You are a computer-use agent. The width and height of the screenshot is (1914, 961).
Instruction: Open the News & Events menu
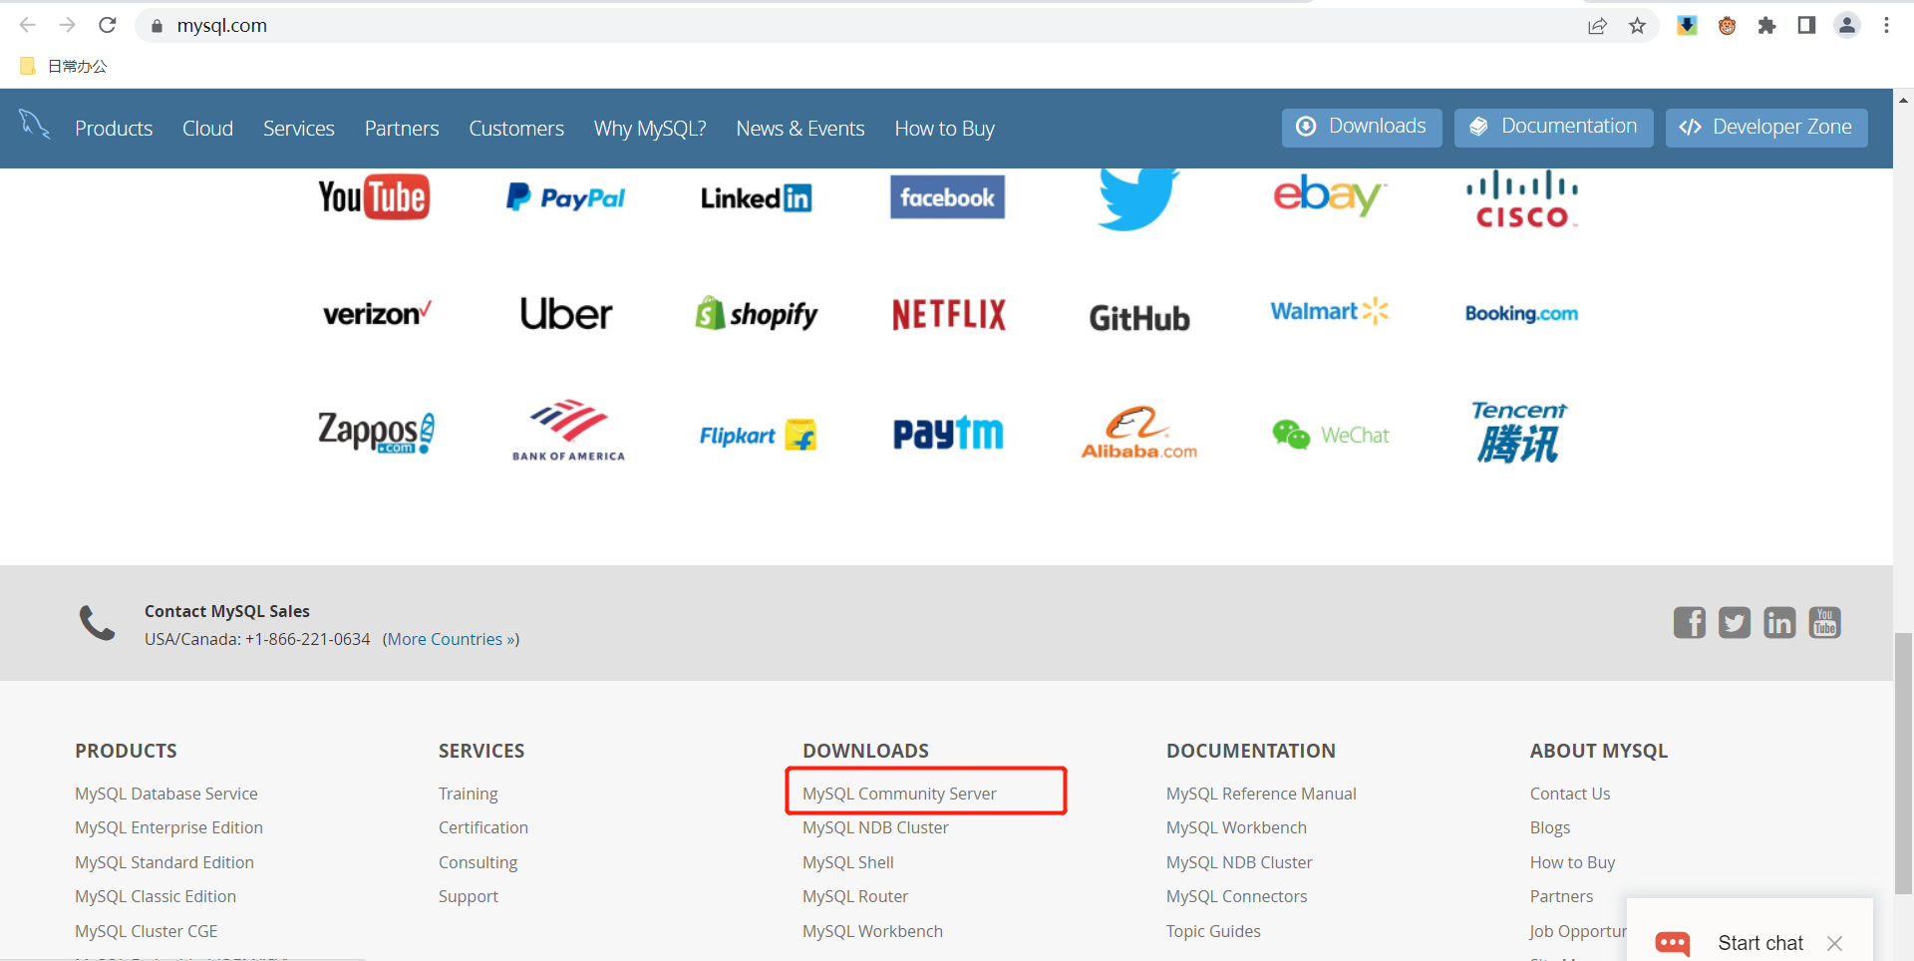(x=800, y=129)
